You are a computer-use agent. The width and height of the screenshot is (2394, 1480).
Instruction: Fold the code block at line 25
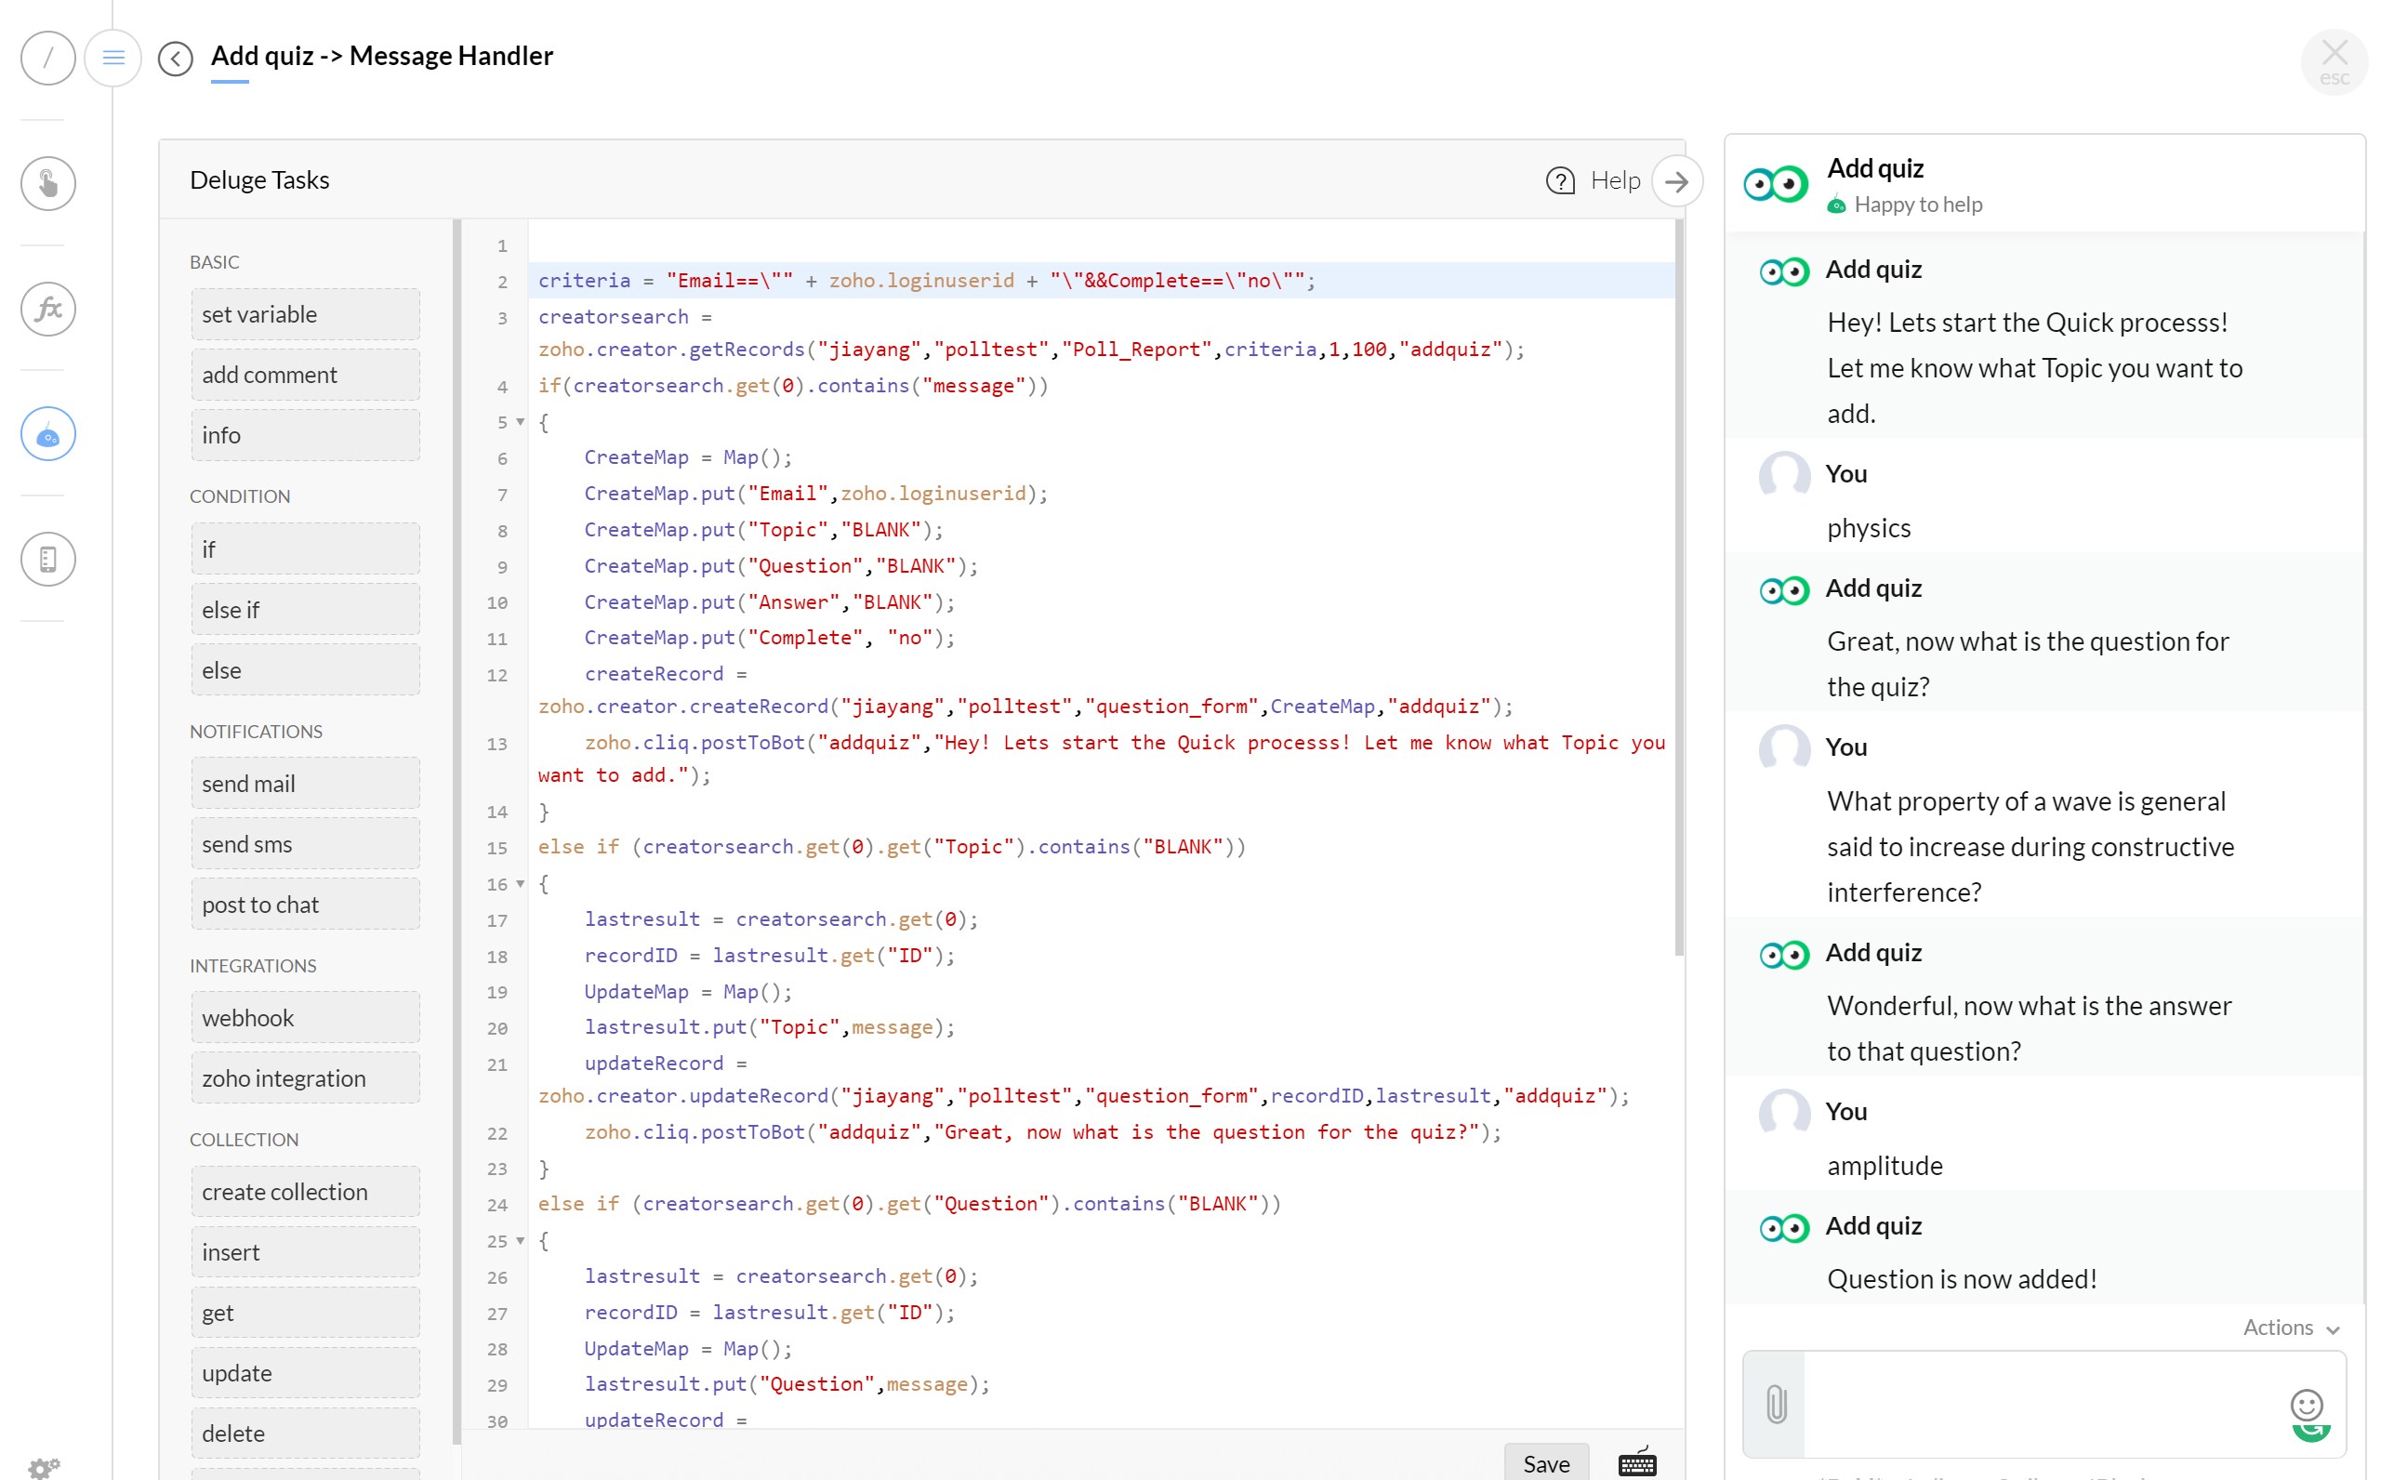click(521, 1240)
